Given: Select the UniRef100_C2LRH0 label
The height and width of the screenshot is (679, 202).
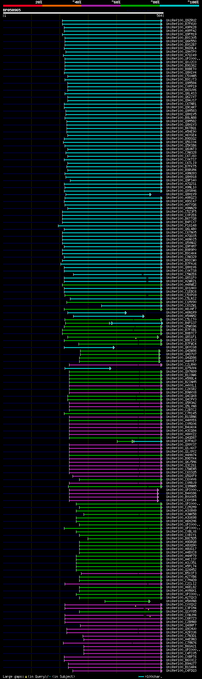Looking at the screenshot, I should (x=181, y=364).
